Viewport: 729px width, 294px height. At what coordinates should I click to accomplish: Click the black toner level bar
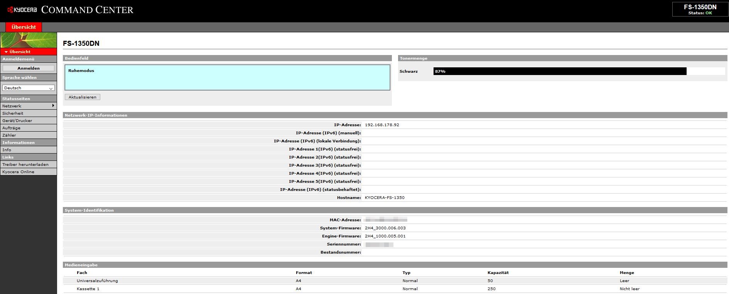point(560,71)
